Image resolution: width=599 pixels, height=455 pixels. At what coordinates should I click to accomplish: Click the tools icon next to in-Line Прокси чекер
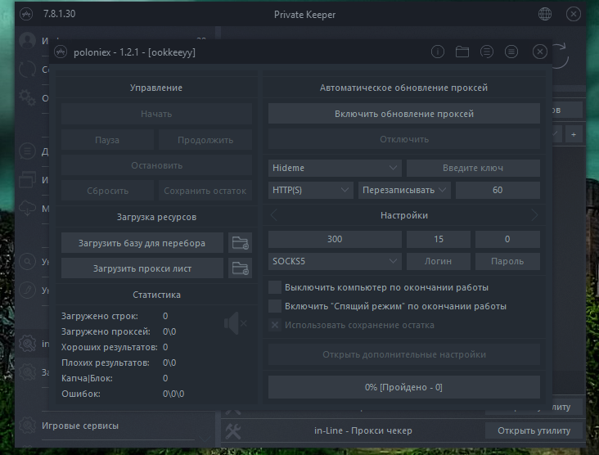click(232, 430)
